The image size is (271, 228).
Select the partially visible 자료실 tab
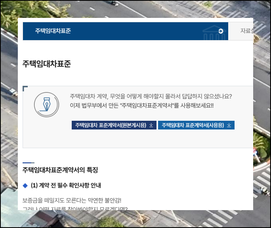pyautogui.click(x=241, y=31)
